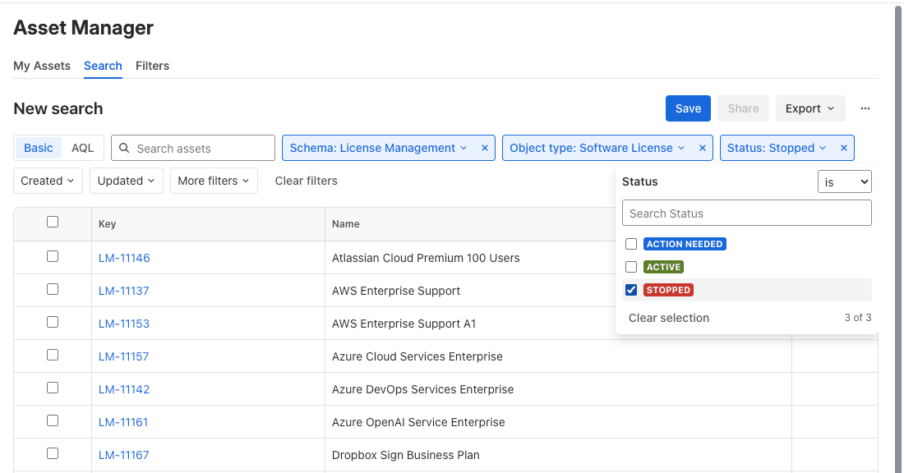This screenshot has height=473, width=904.
Task: Uncheck the STOPPED status checkbox
Action: click(631, 290)
